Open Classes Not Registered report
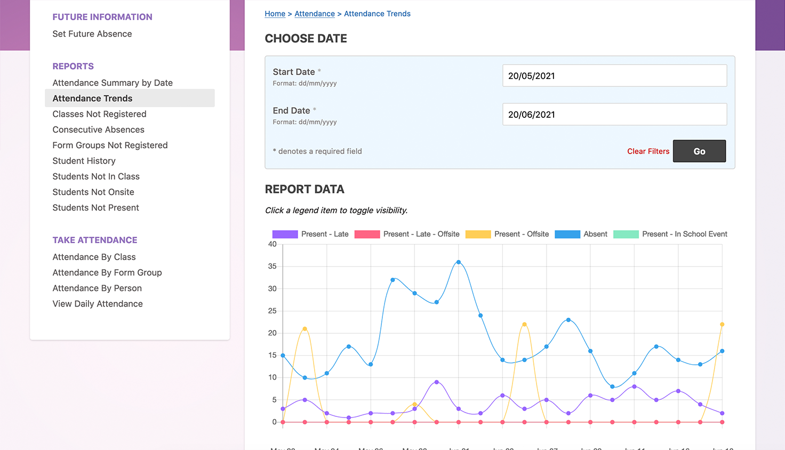Screen dimensions: 785x450 [x=99, y=114]
